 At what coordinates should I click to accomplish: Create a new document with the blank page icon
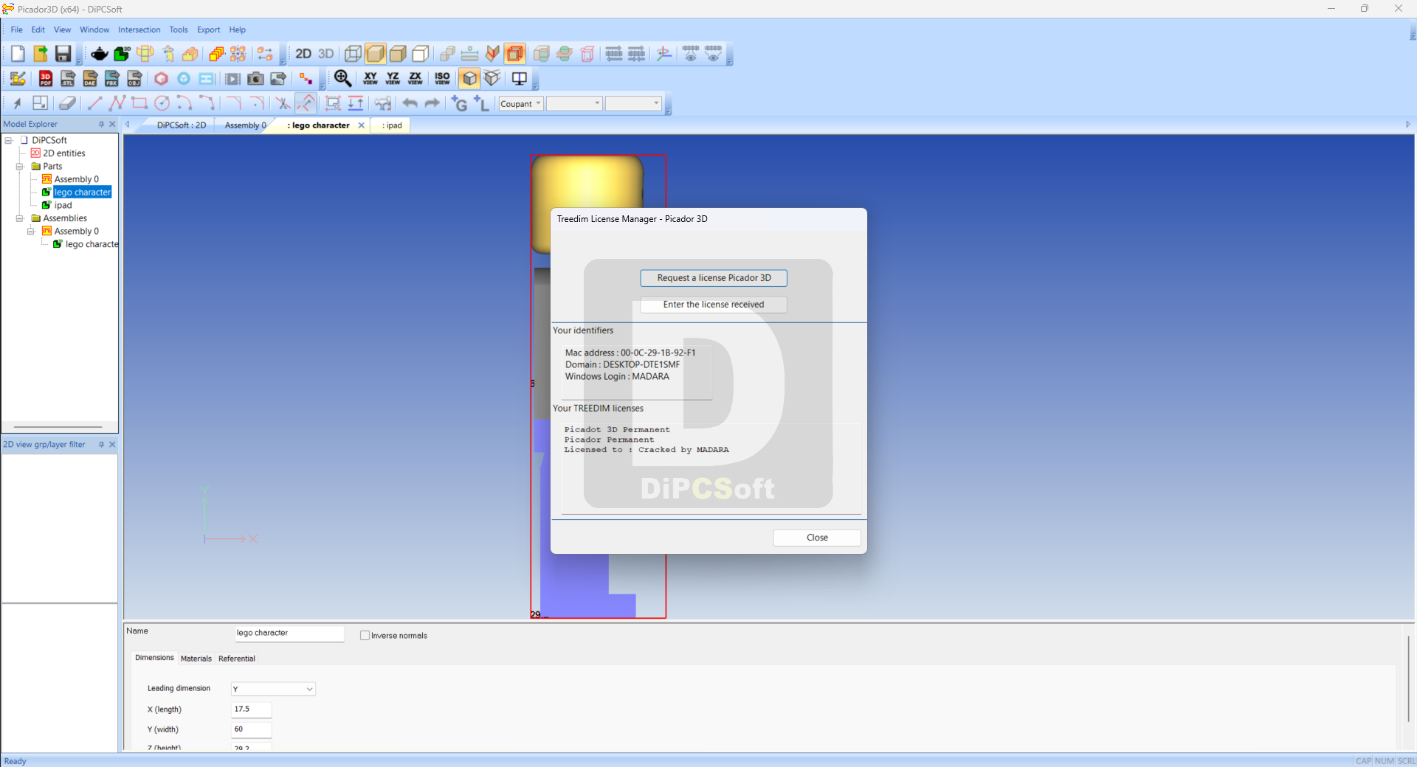[18, 54]
